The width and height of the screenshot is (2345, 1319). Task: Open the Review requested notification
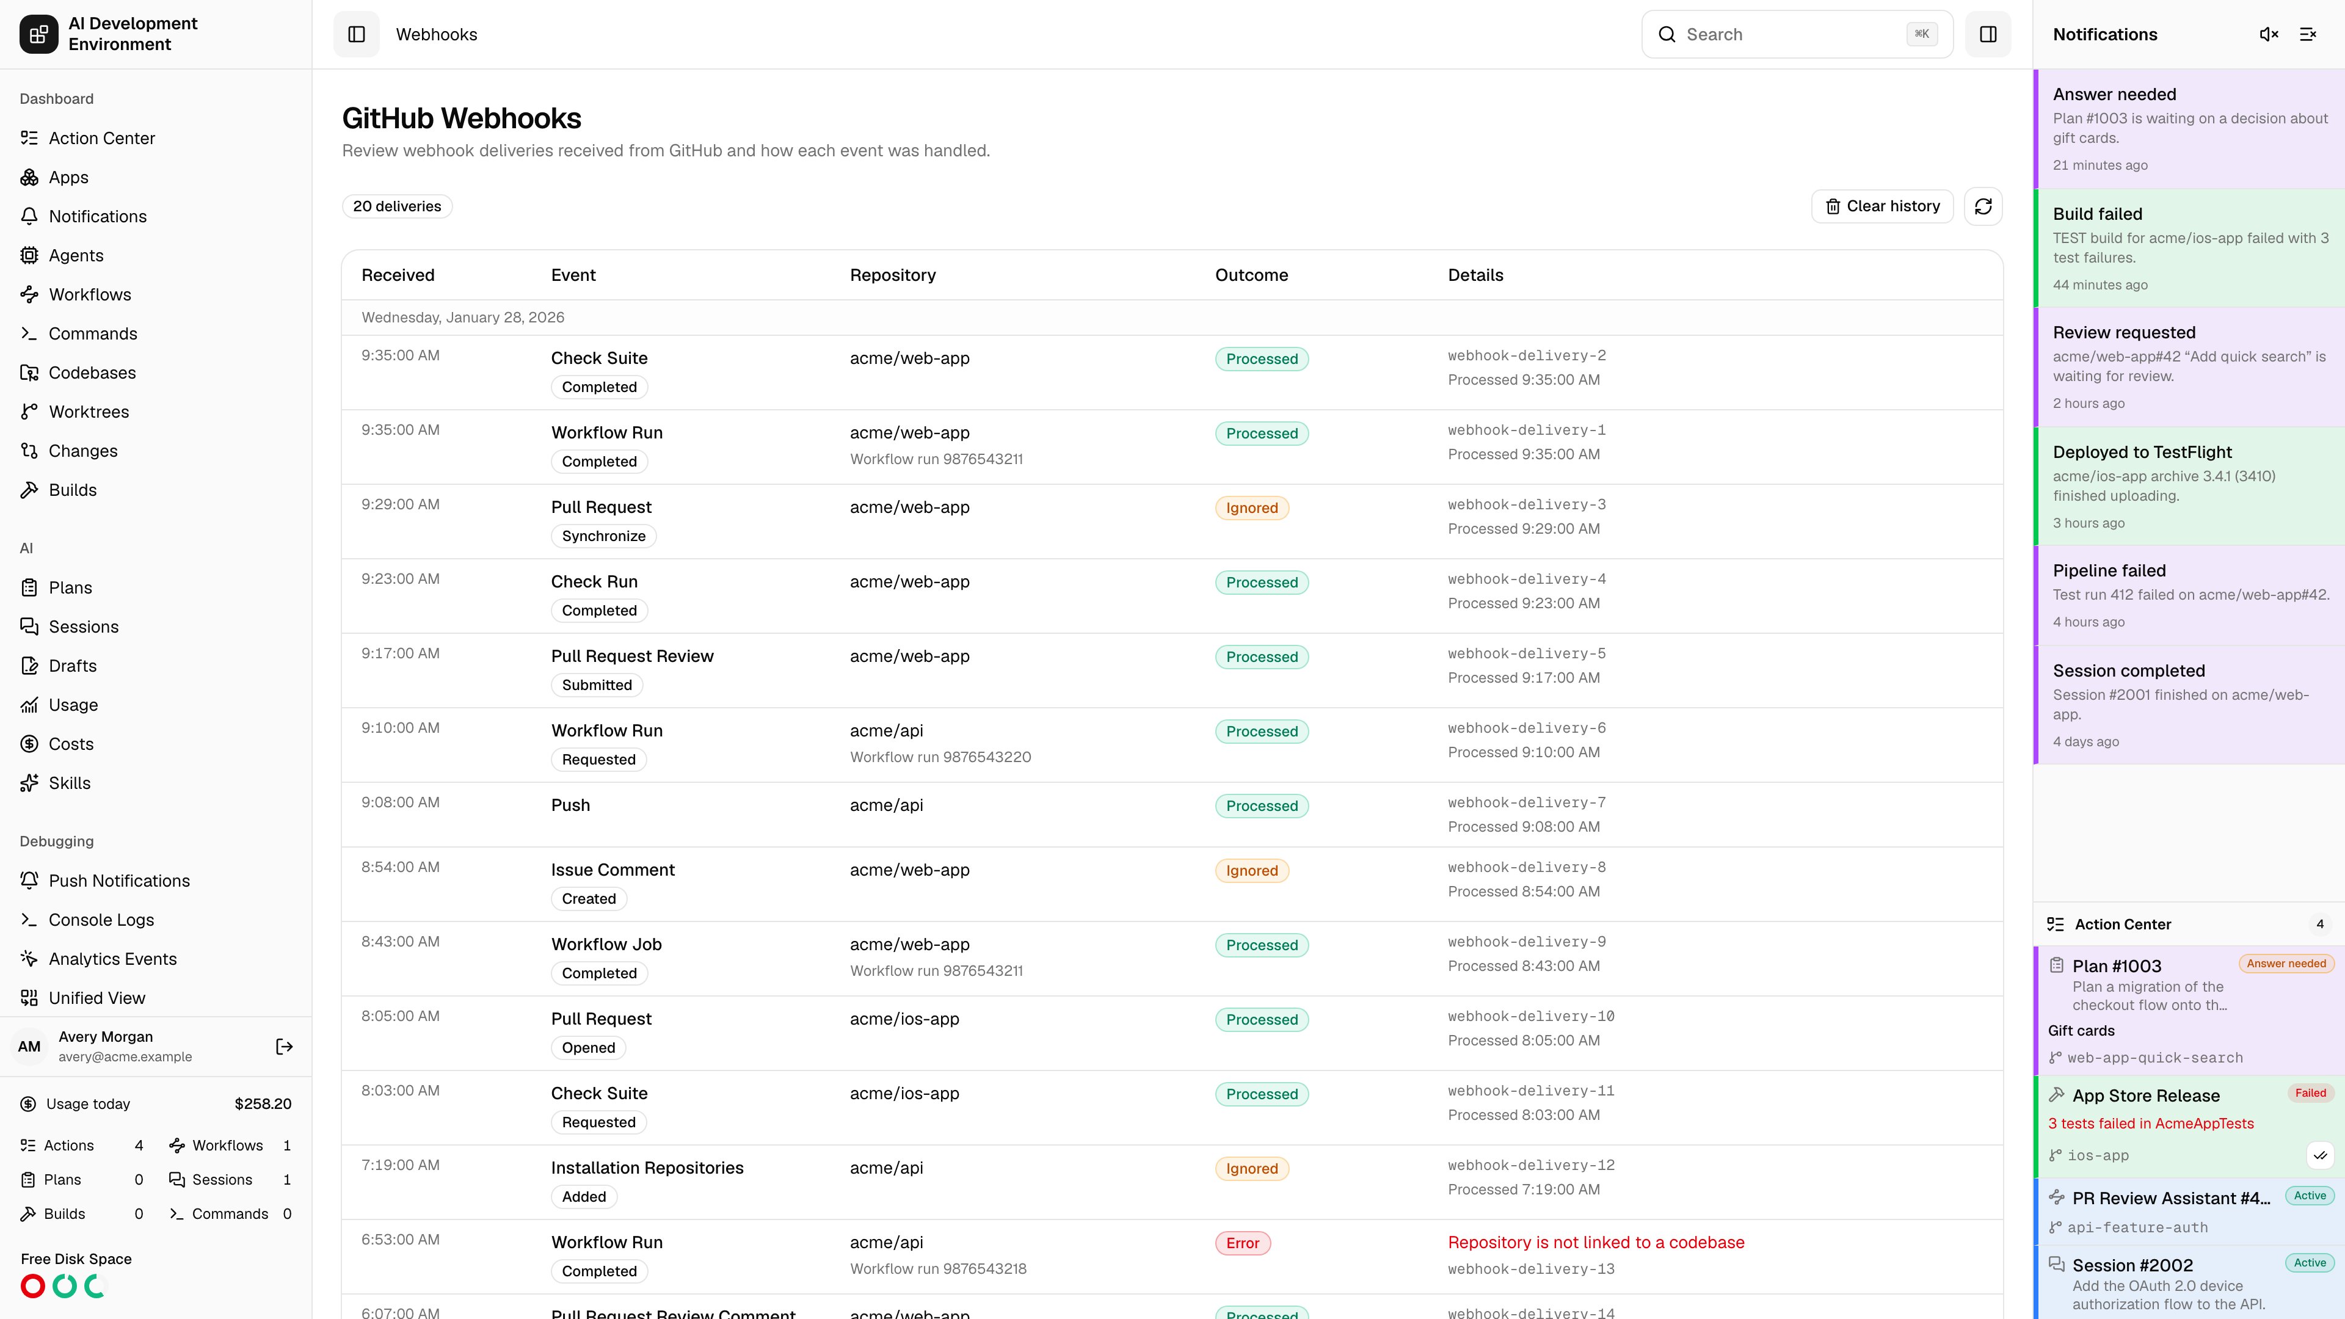coord(2189,368)
